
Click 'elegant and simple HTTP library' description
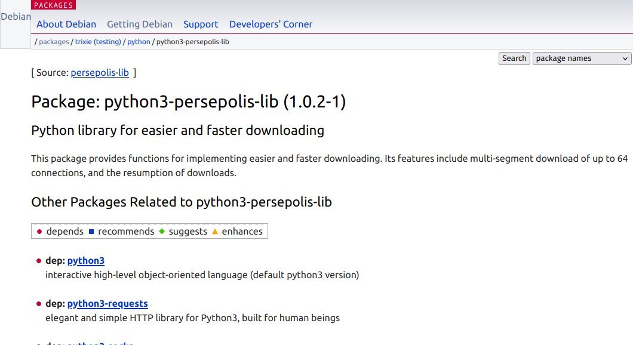point(192,318)
